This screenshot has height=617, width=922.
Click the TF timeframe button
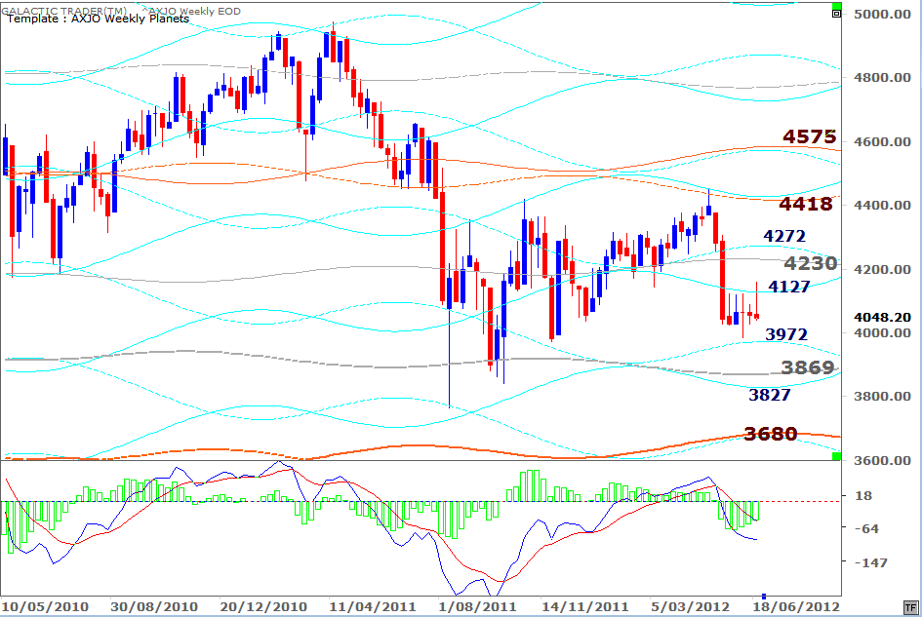tap(910, 607)
